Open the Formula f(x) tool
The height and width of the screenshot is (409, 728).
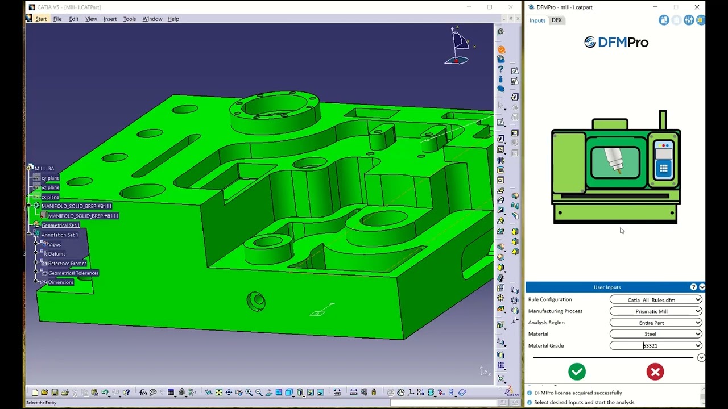pos(143,392)
